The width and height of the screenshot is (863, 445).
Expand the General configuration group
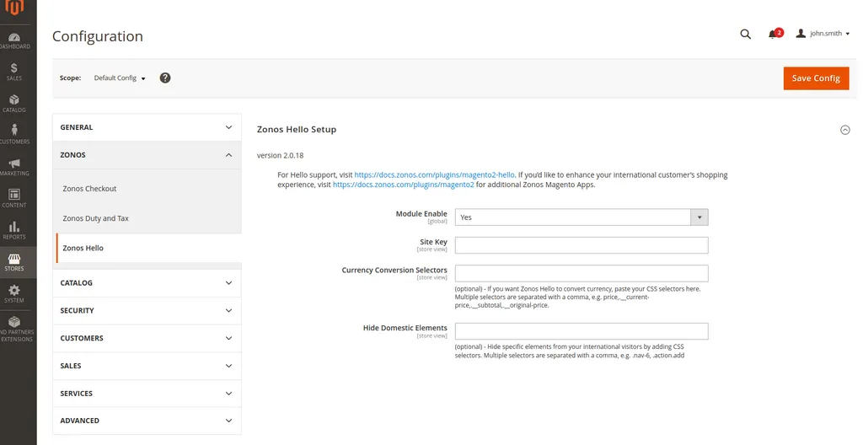147,127
